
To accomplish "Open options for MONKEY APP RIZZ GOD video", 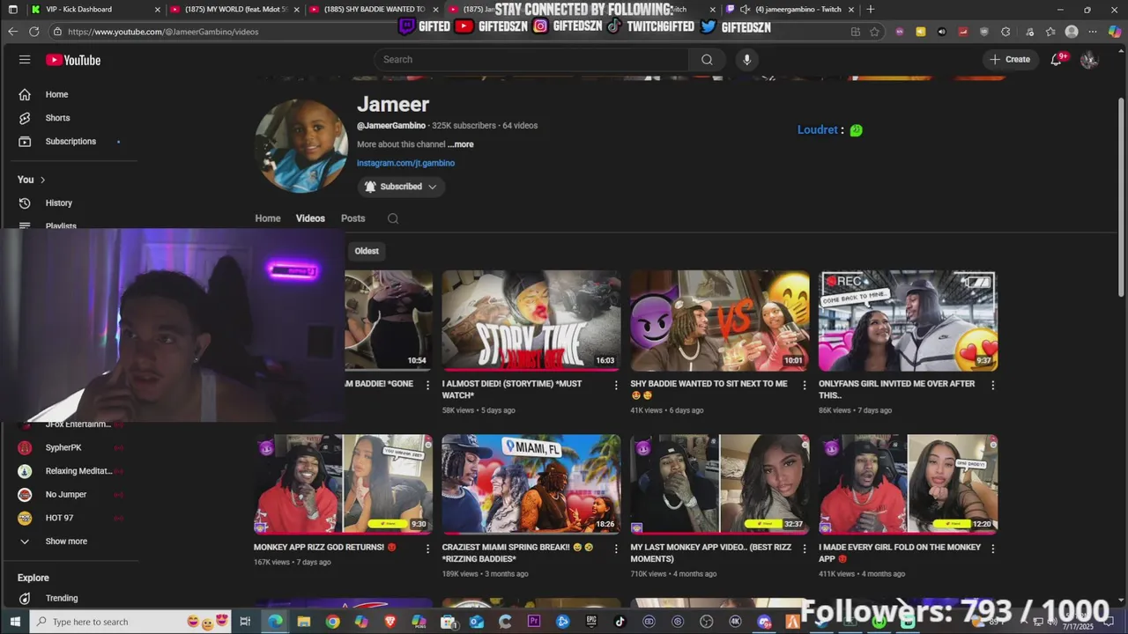I will pyautogui.click(x=427, y=549).
